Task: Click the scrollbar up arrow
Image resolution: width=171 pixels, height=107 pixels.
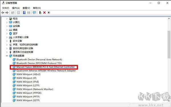Action: (169, 18)
